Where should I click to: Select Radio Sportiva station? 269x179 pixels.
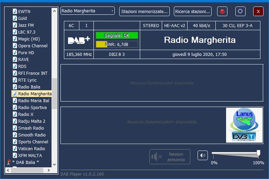(32, 107)
